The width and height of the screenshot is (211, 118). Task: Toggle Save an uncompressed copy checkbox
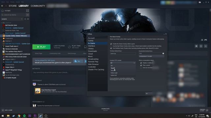coord(141,68)
